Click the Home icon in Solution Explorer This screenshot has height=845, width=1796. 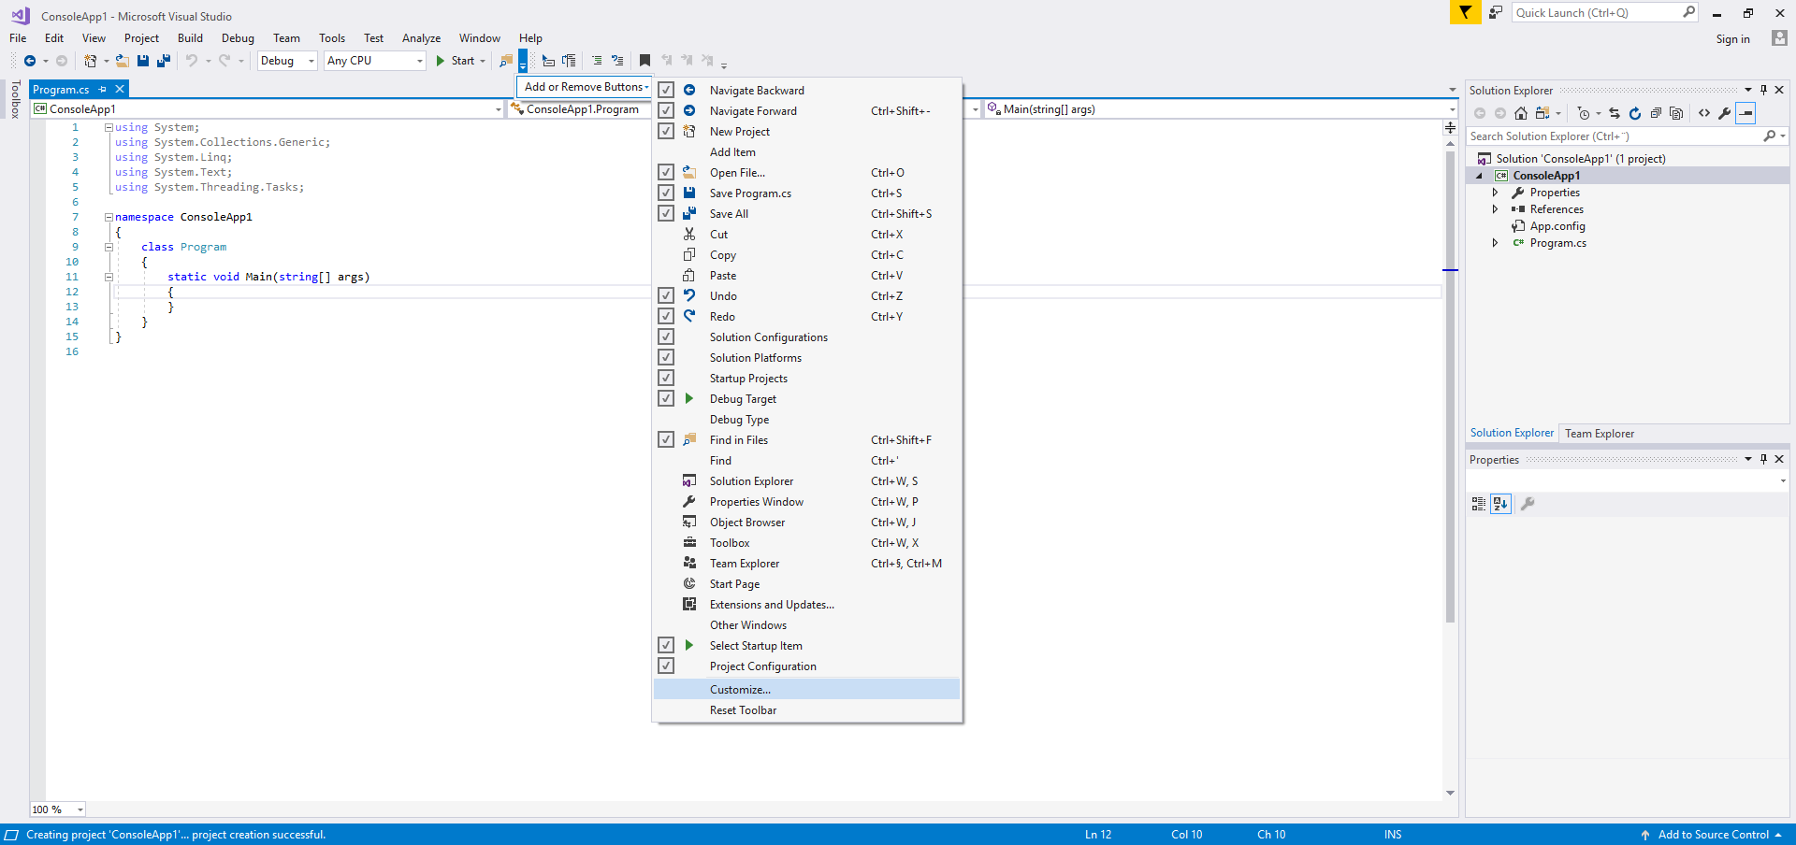pyautogui.click(x=1521, y=113)
